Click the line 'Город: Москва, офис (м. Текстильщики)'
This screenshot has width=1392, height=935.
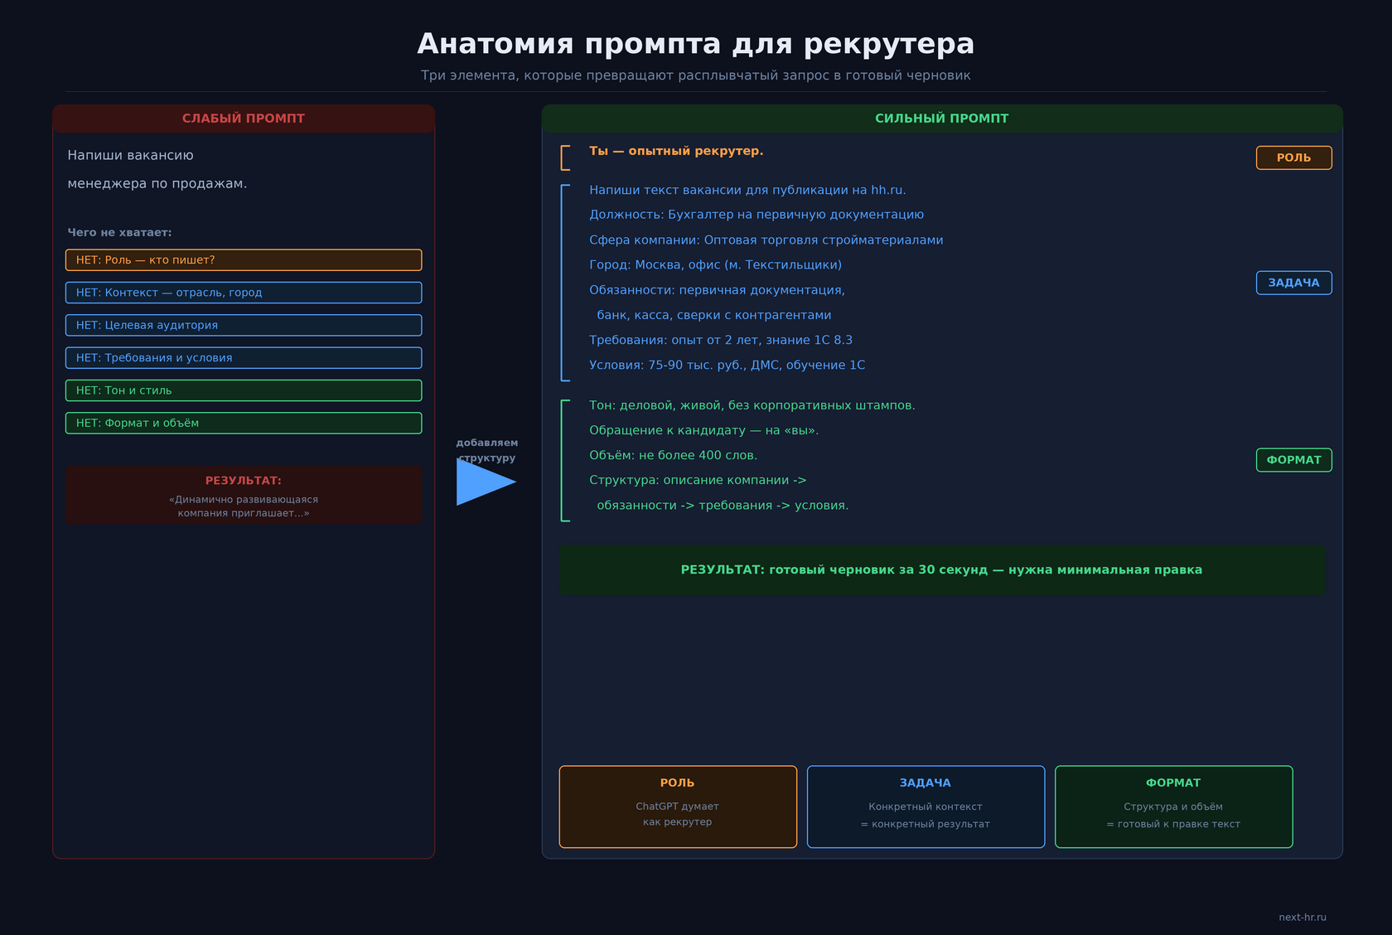tap(715, 265)
